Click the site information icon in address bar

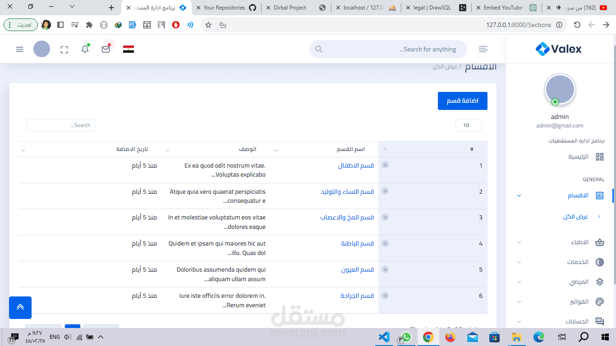point(559,25)
